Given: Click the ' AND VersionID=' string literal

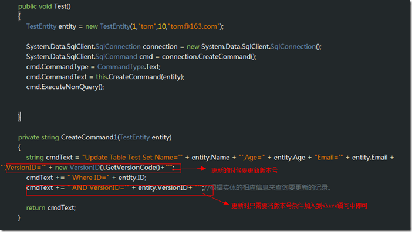Looking at the screenshot, I should [x=98, y=187].
